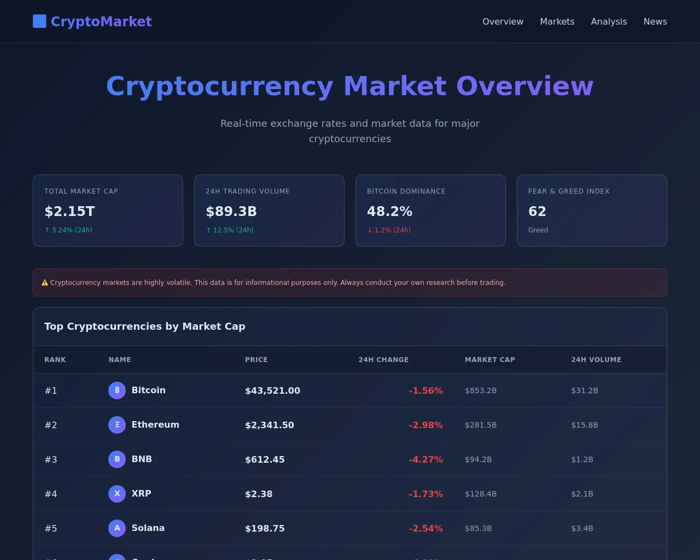
Task: Click the Price column header
Action: click(256, 360)
